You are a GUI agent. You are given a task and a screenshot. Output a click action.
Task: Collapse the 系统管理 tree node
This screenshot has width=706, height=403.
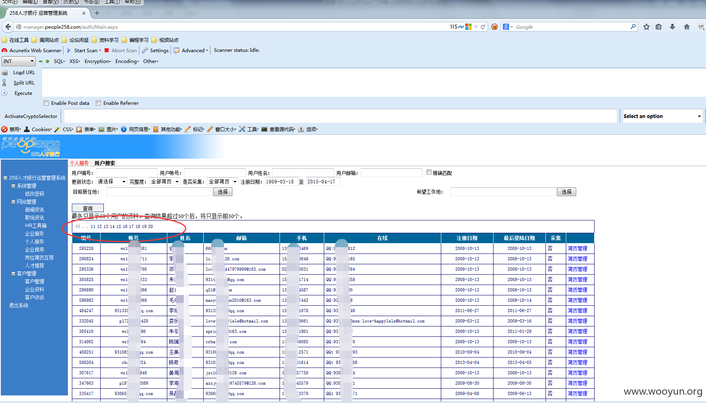13,186
